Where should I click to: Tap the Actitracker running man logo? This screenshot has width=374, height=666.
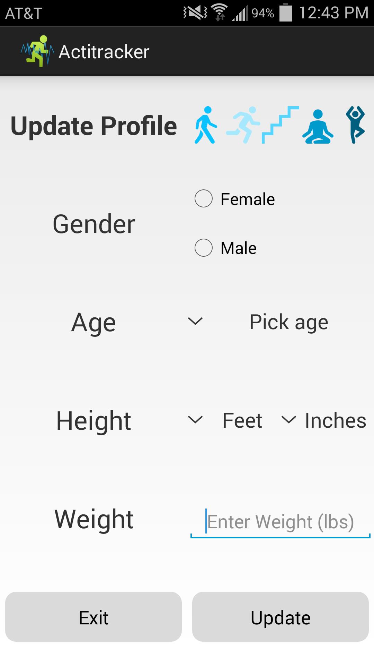tap(37, 51)
